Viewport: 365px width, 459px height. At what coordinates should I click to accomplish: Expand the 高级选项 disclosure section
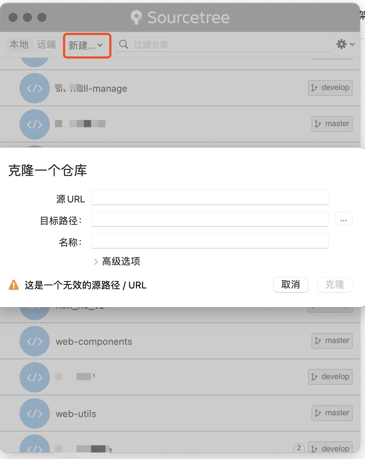tap(117, 261)
